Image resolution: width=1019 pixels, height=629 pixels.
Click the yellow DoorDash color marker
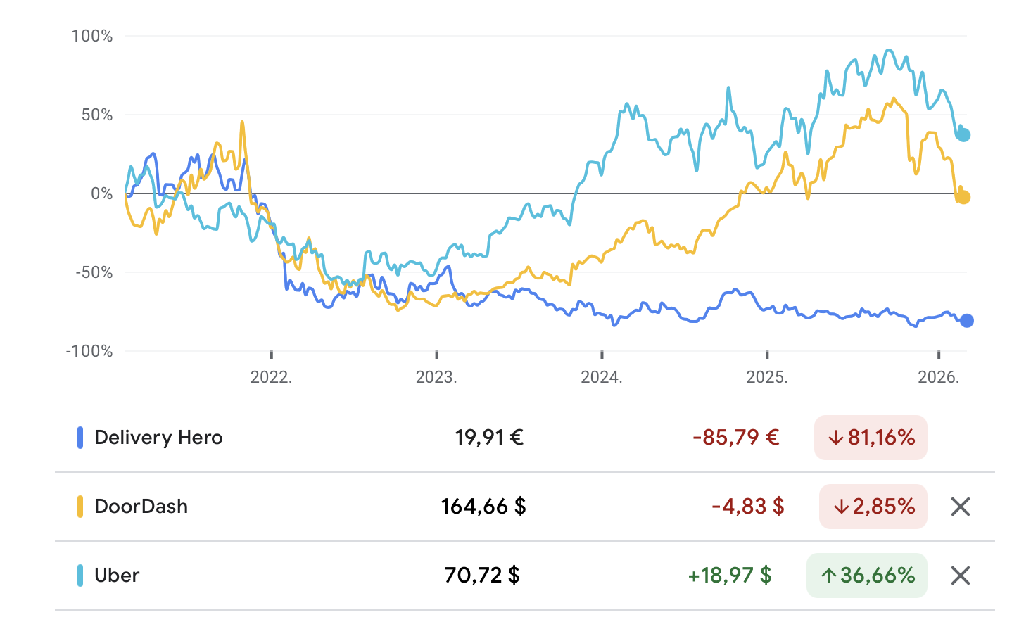(80, 507)
